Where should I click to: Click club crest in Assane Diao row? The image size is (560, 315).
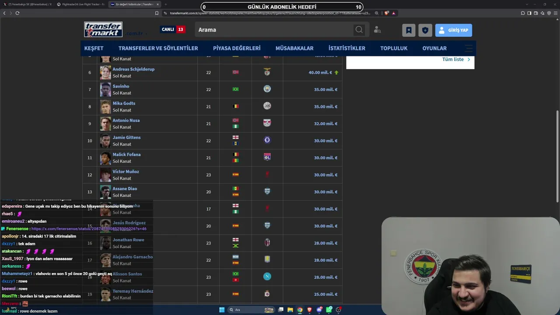pyautogui.click(x=267, y=192)
